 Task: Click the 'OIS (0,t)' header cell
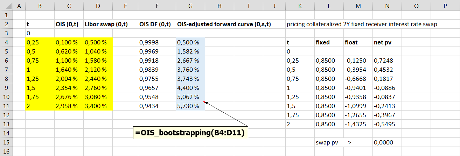click(x=69, y=24)
